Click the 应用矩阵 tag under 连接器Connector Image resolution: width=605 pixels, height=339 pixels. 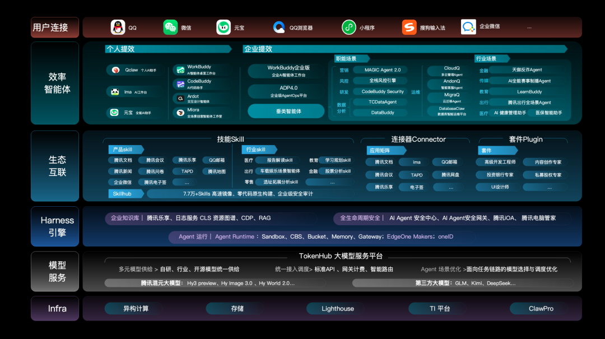(x=385, y=151)
